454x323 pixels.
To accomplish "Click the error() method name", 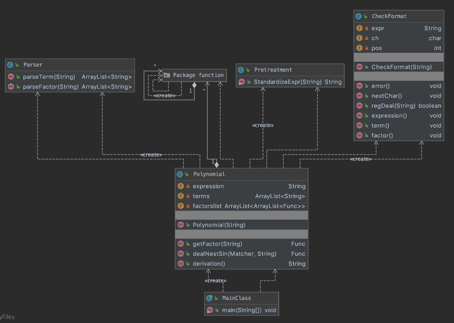I will tap(381, 86).
